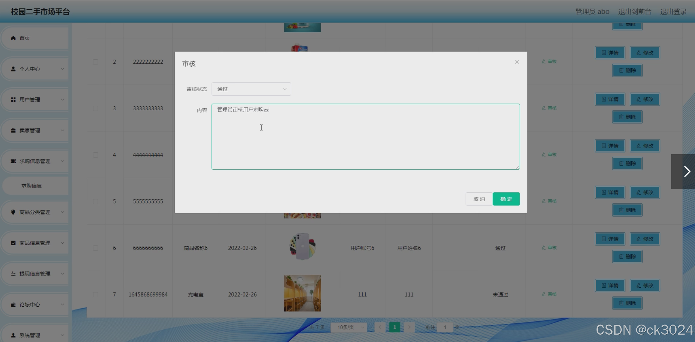Image resolution: width=695 pixels, height=342 pixels.
Task: Close the 审核 dialog with X
Action: pos(517,62)
